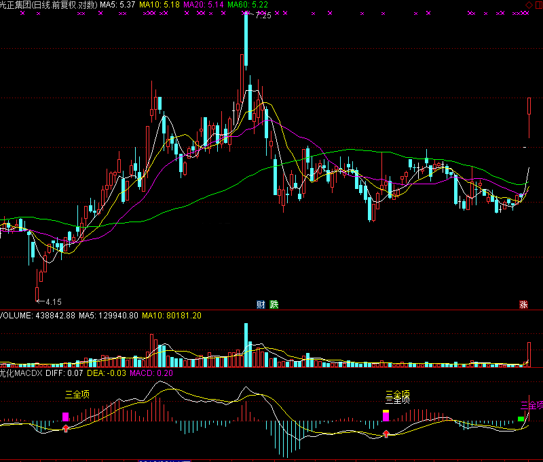Select the chart title 光正集团(日线.前复权.对数)

pyautogui.click(x=48, y=5)
